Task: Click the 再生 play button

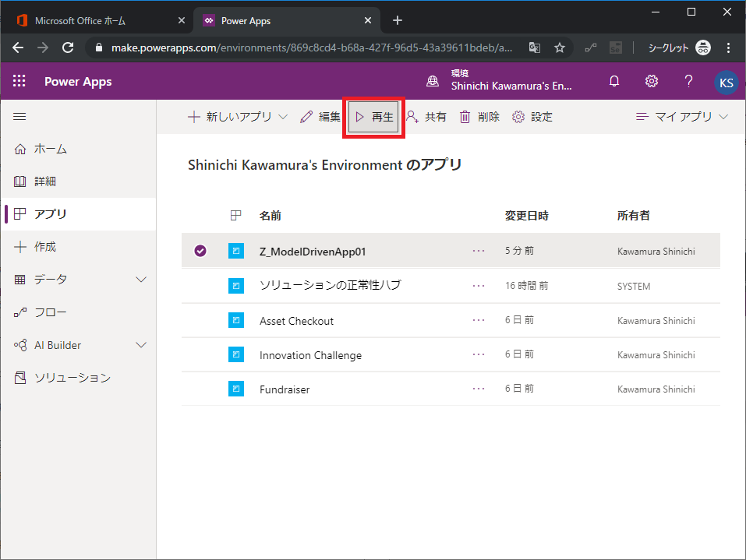Action: (374, 117)
